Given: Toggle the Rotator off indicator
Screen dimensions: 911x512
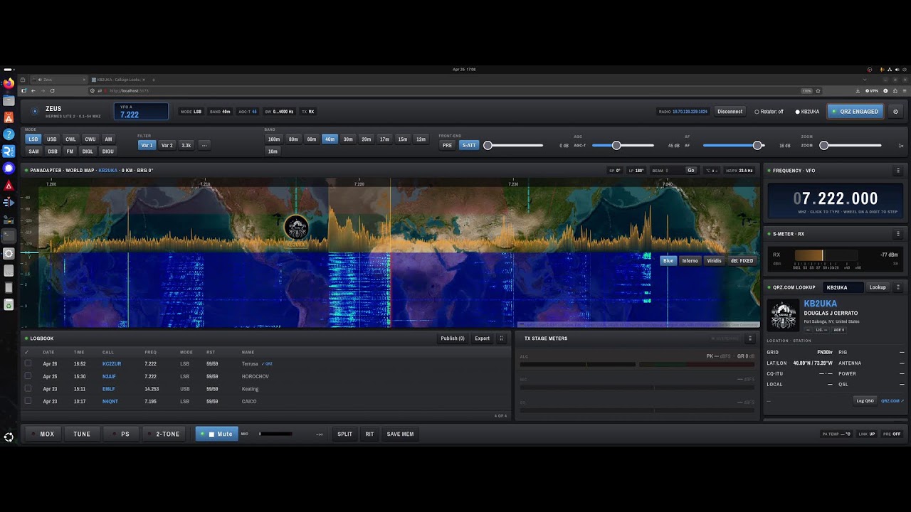Looking at the screenshot, I should 769,112.
